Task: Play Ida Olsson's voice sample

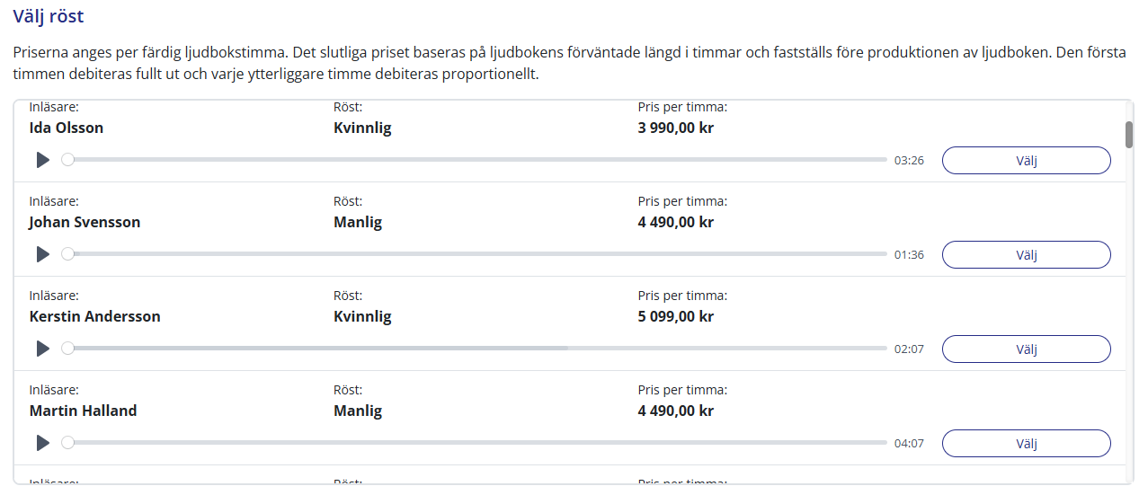Action: point(42,160)
